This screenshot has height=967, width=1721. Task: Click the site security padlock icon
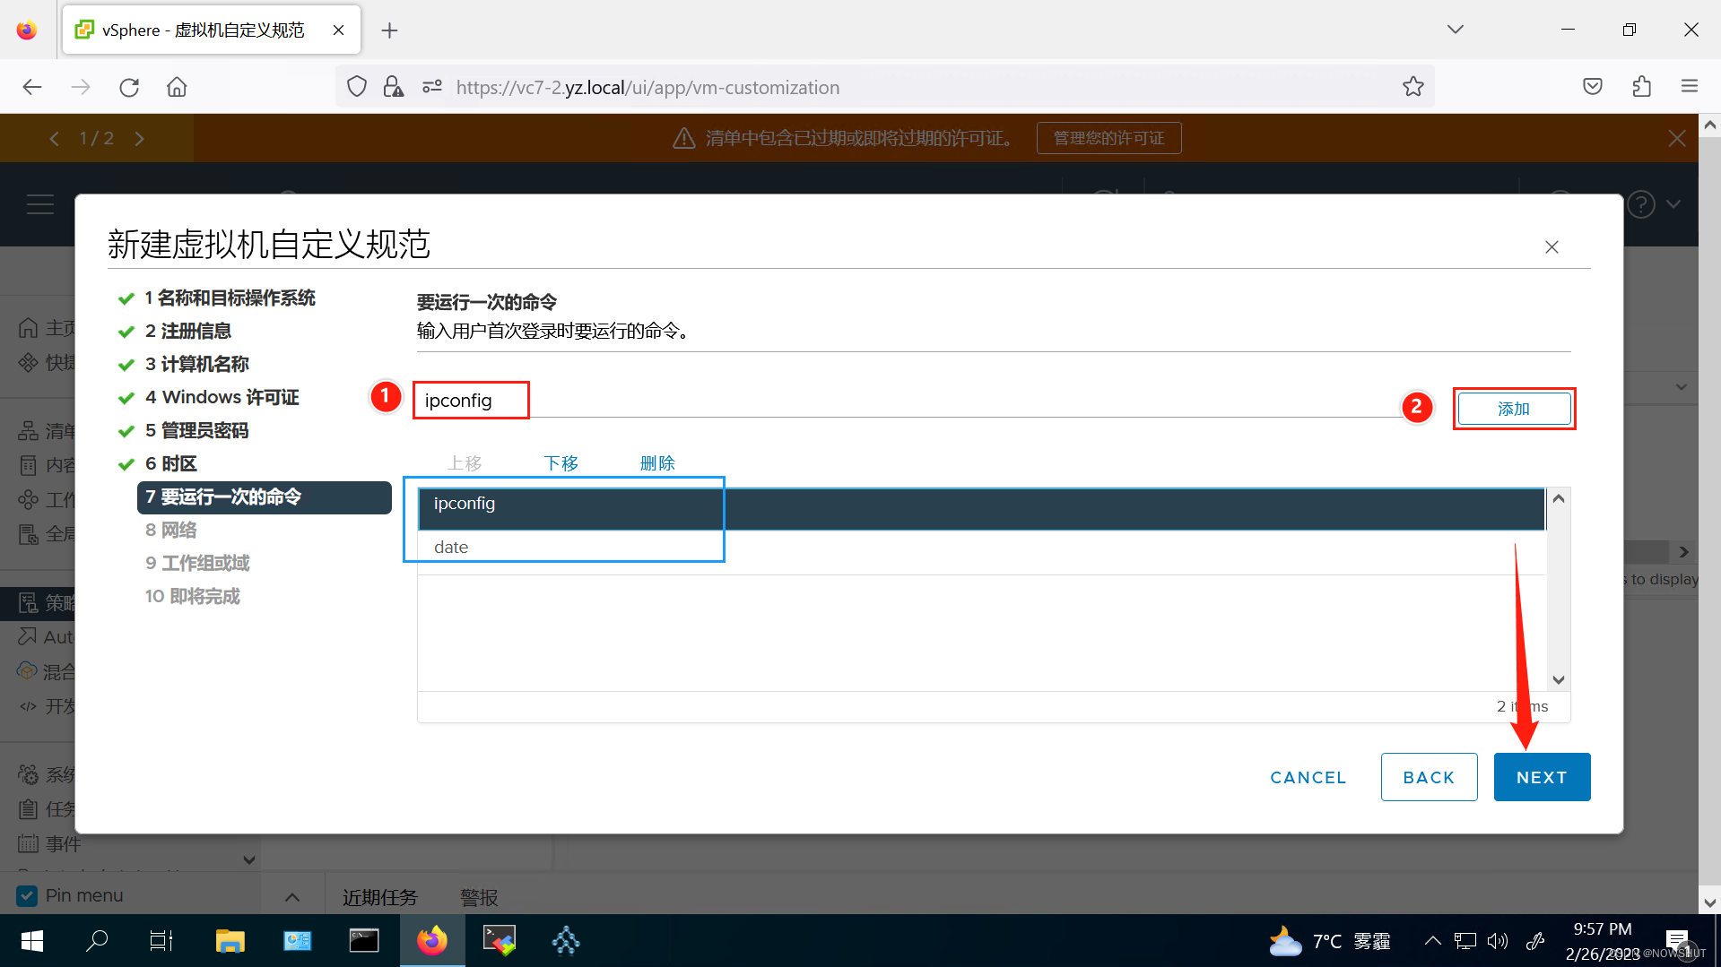click(393, 87)
